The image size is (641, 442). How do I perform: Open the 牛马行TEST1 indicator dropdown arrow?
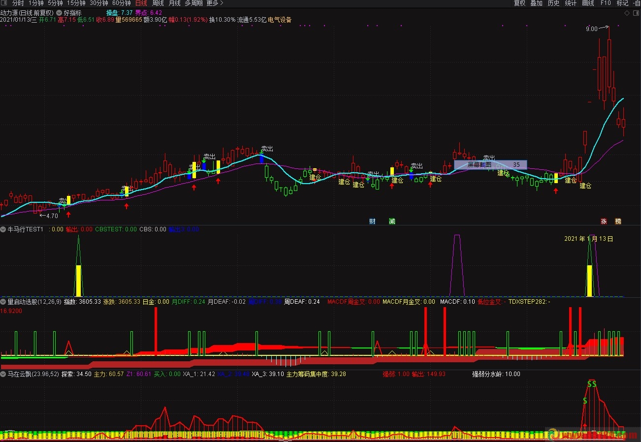point(3,229)
